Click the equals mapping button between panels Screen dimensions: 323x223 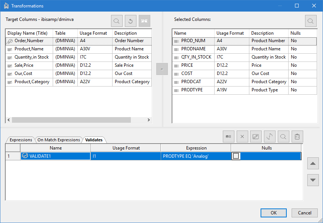(x=162, y=69)
